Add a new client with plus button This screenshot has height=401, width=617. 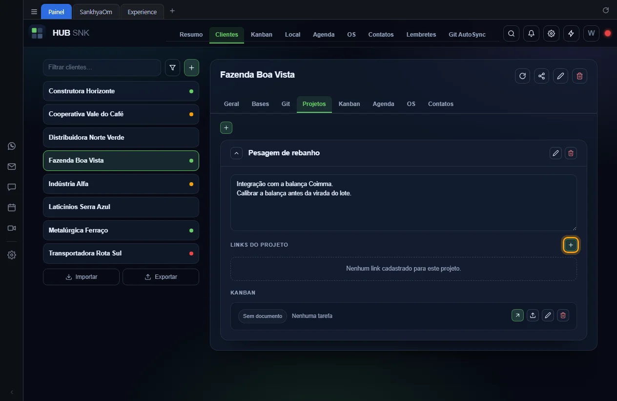(x=191, y=68)
